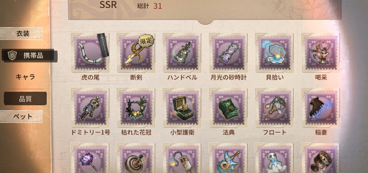
Task: Choose the 小型護衛 music box item
Action: point(182,108)
